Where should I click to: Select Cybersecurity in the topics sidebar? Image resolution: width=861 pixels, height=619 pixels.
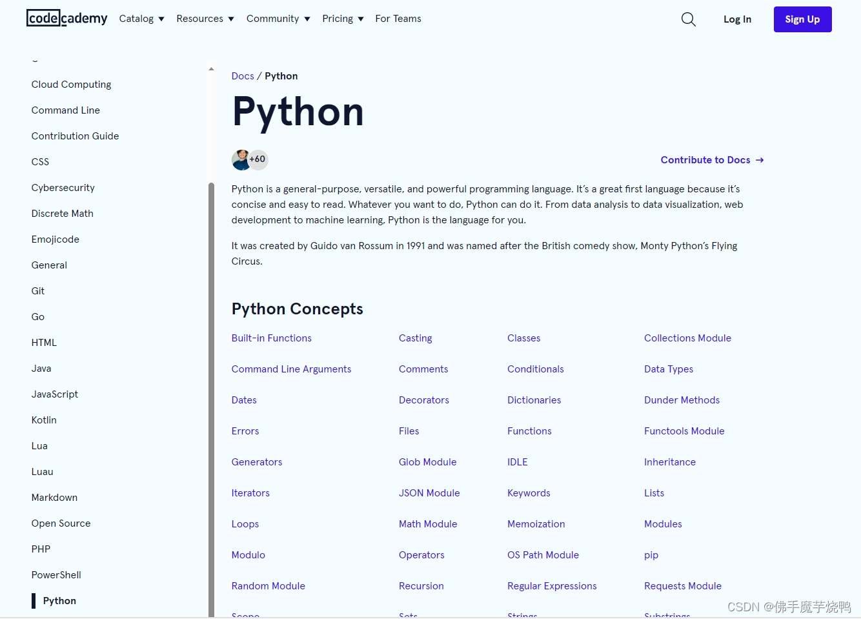pos(63,188)
